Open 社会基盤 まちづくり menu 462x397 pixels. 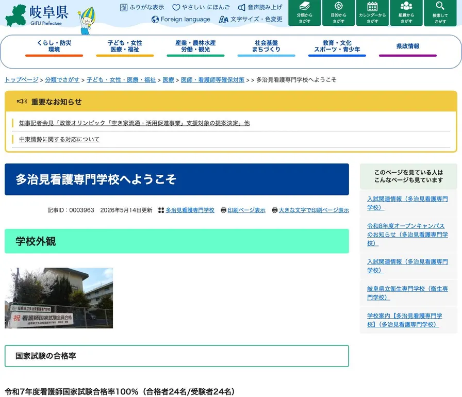266,47
